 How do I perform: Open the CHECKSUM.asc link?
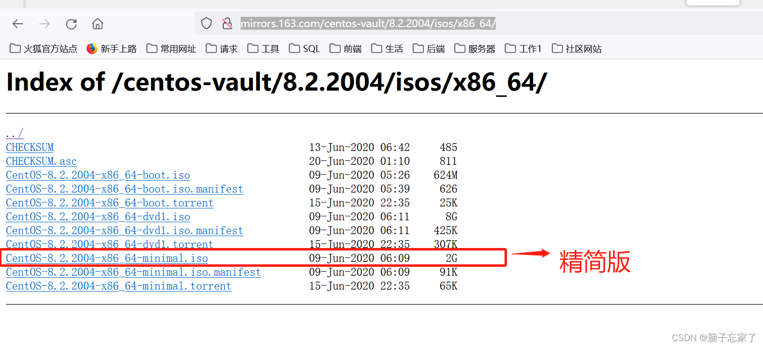42,161
